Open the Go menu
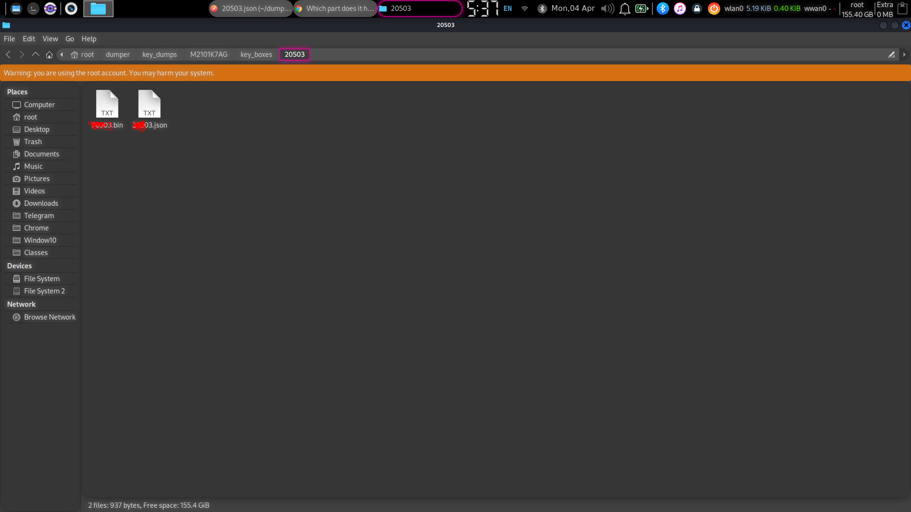 coord(69,38)
